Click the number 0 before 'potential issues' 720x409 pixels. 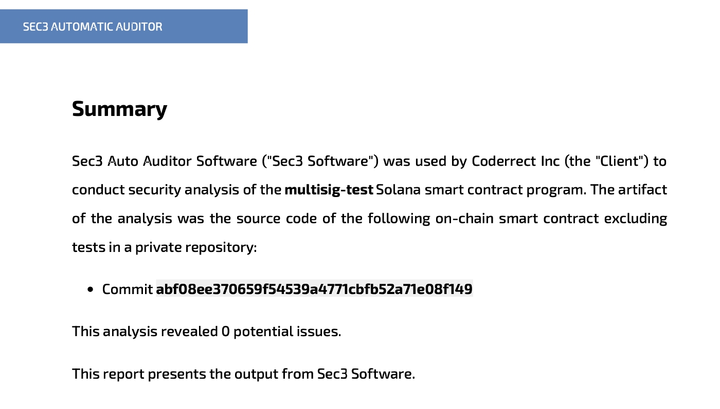[225, 331]
